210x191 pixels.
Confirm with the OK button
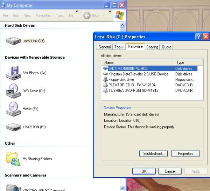click(144, 171)
